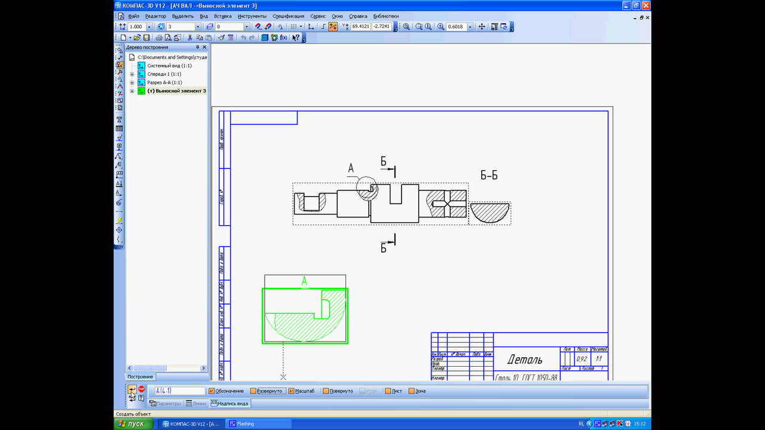Viewport: 765px width, 430px height.
Task: Expand the Спереди 1 tree node
Action: click(x=131, y=74)
